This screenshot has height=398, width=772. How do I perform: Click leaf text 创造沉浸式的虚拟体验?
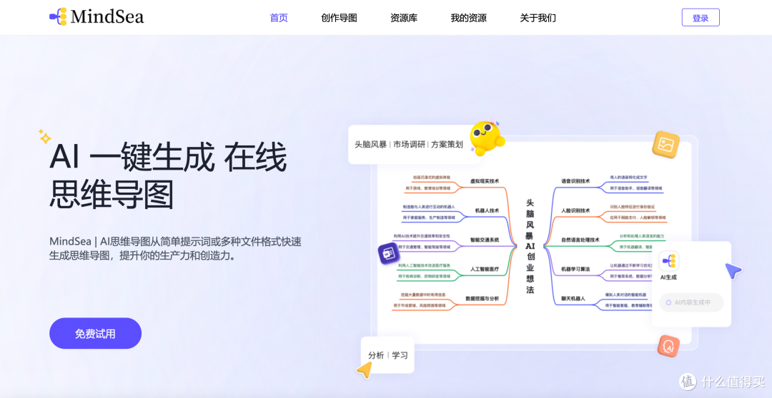coord(431,177)
